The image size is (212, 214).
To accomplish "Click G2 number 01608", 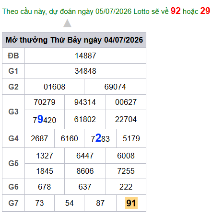I will click(x=55, y=87).
